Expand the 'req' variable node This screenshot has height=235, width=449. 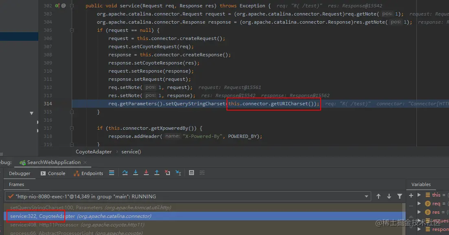click(x=419, y=204)
